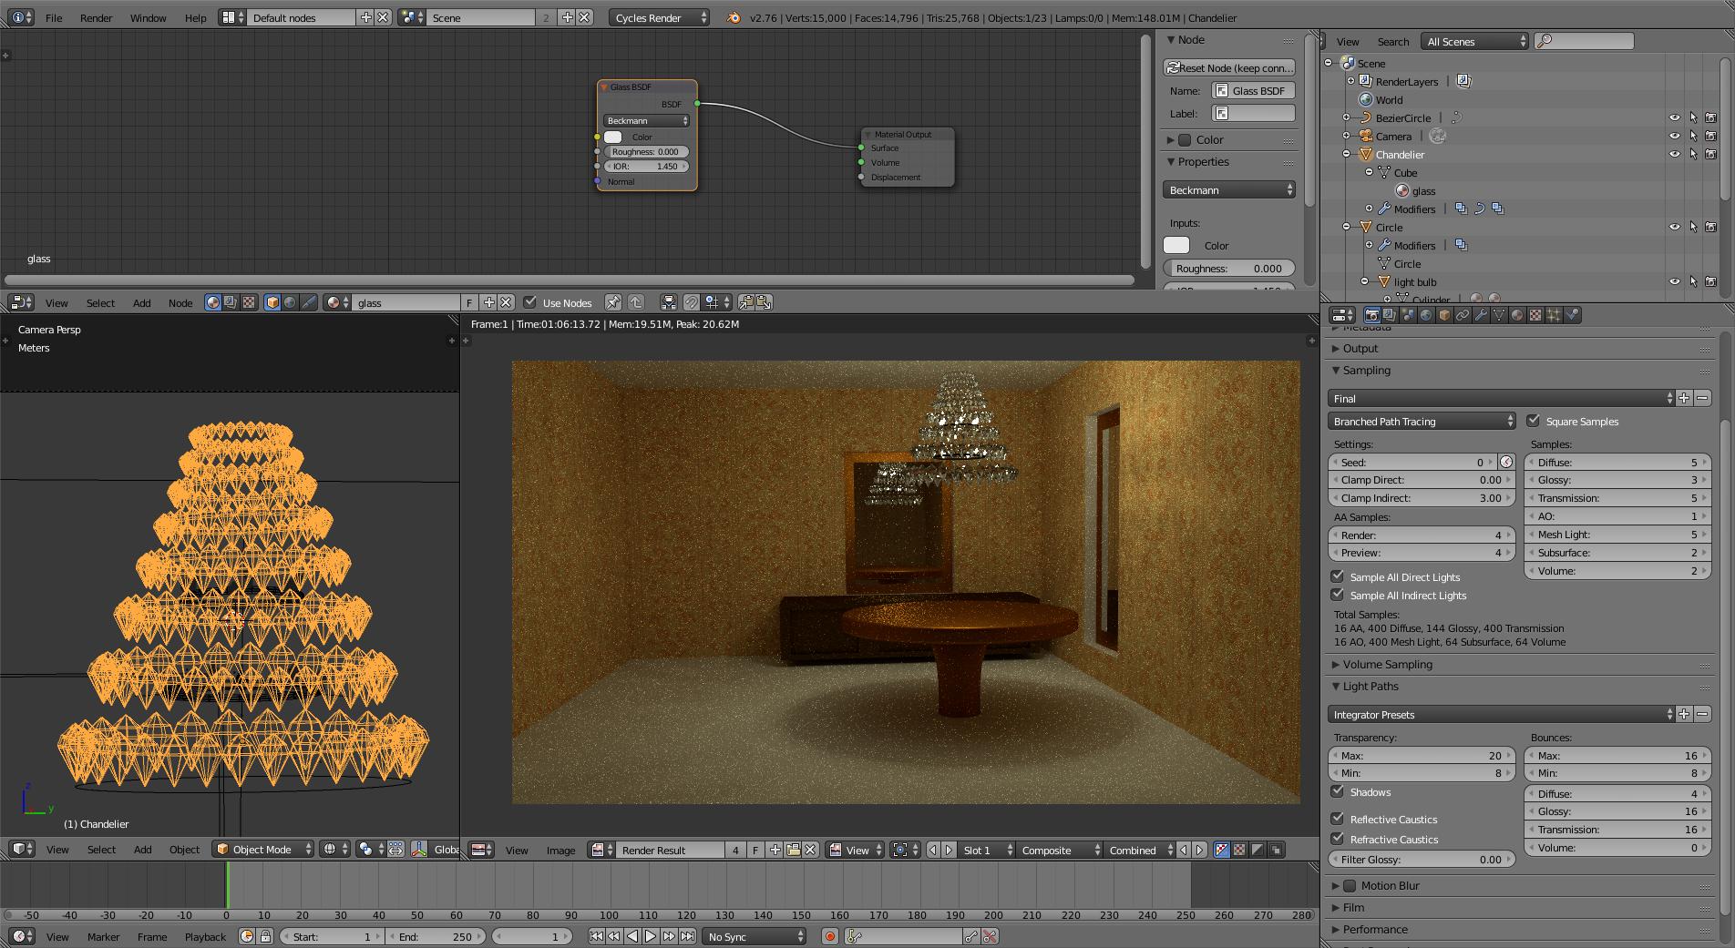This screenshot has height=948, width=1735.
Task: Pin the node tree with pushpin icon
Action: coord(613,302)
